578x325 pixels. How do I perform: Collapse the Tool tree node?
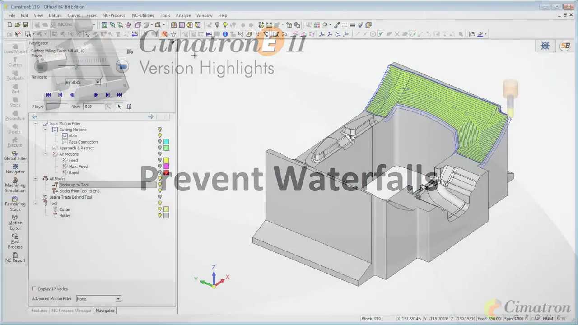tap(36, 203)
